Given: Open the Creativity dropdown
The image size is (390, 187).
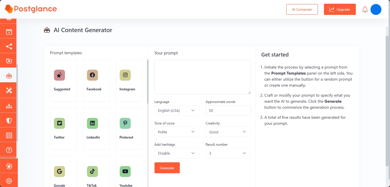Looking at the screenshot, I should click(228, 132).
